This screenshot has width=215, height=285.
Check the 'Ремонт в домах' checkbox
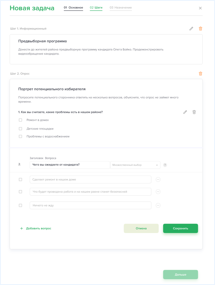click(x=21, y=120)
